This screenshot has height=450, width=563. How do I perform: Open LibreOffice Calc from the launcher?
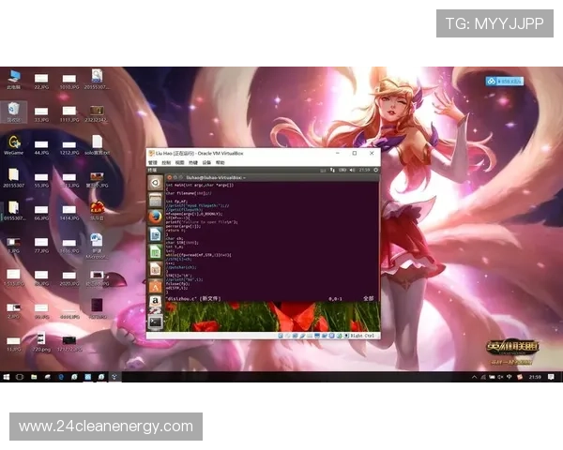155,251
